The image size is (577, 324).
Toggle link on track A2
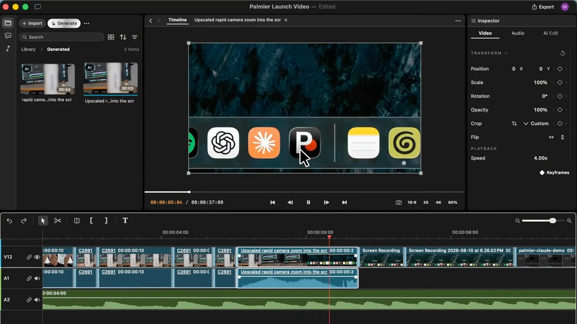(x=29, y=300)
